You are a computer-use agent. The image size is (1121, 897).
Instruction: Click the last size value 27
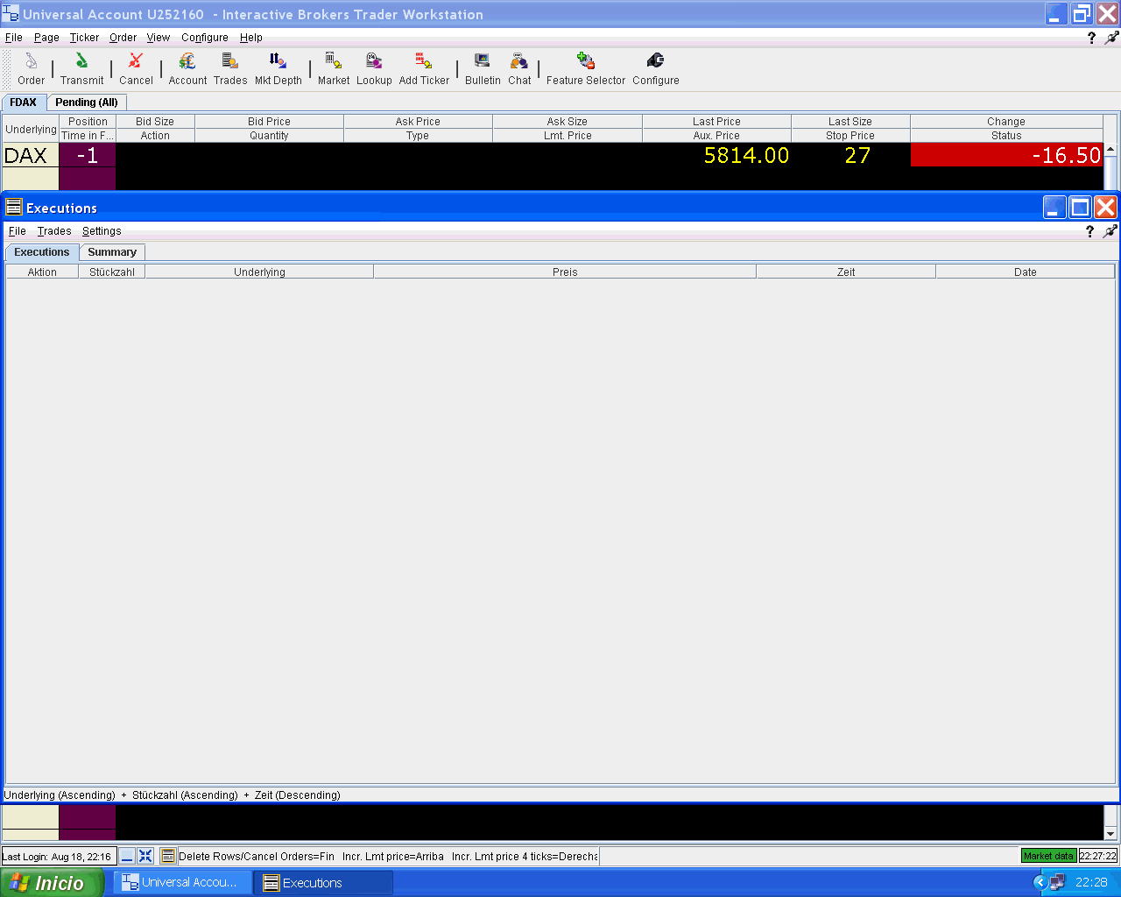click(x=857, y=155)
